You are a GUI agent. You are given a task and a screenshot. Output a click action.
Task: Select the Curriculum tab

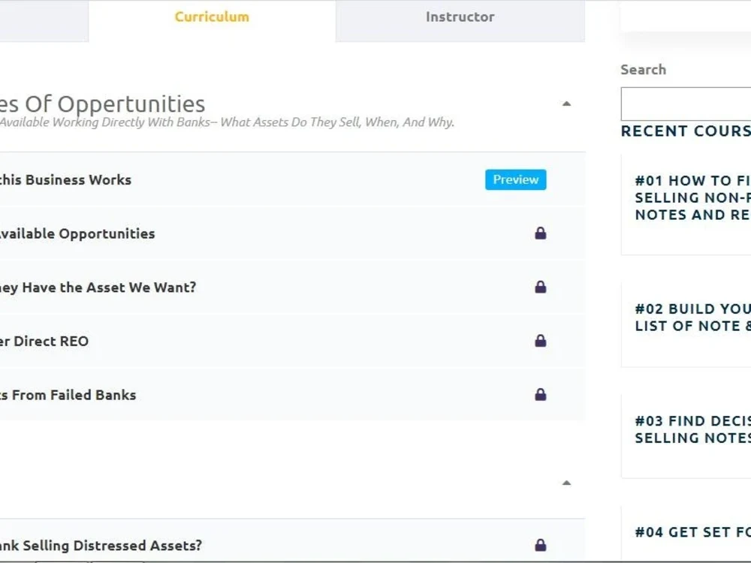(x=213, y=17)
